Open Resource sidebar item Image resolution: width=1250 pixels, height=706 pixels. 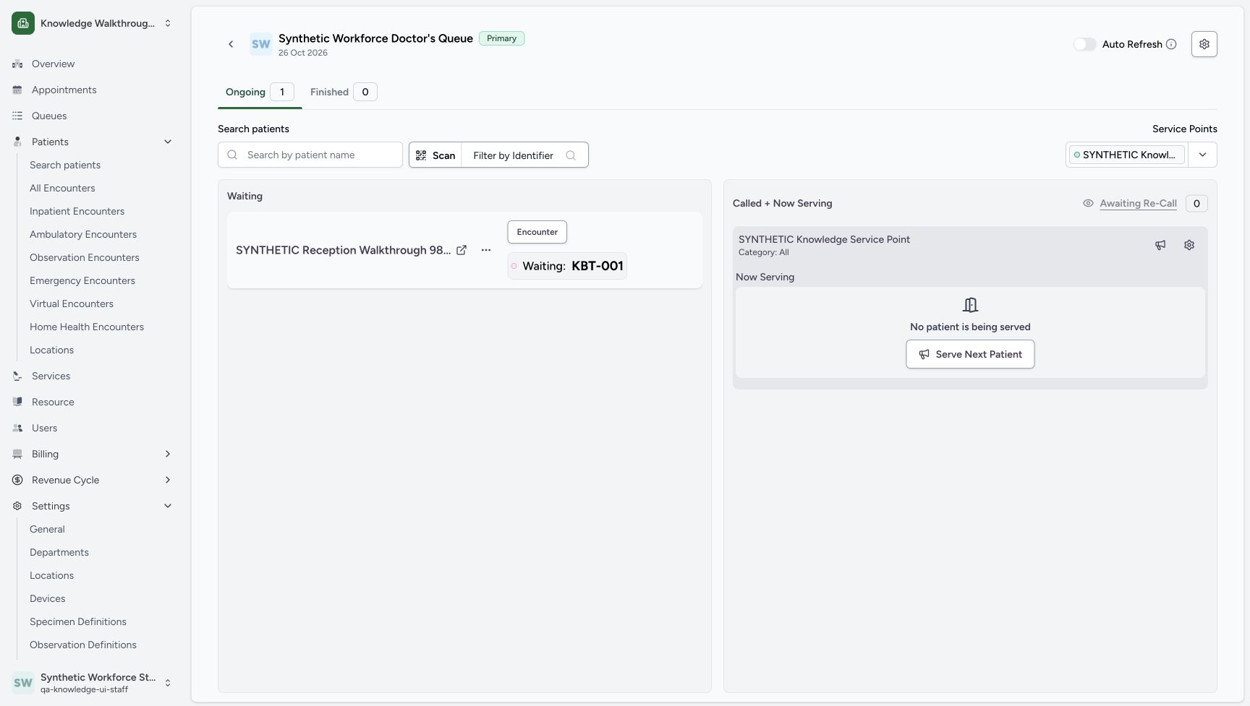(93, 402)
